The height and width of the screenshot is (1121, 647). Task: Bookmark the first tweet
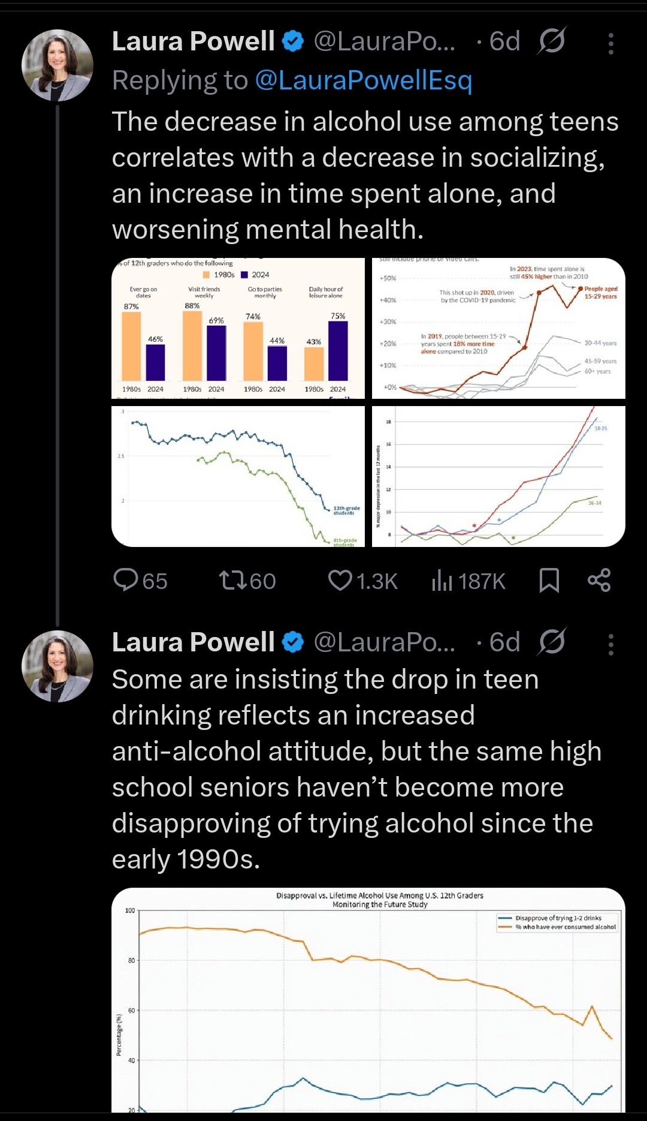click(549, 581)
